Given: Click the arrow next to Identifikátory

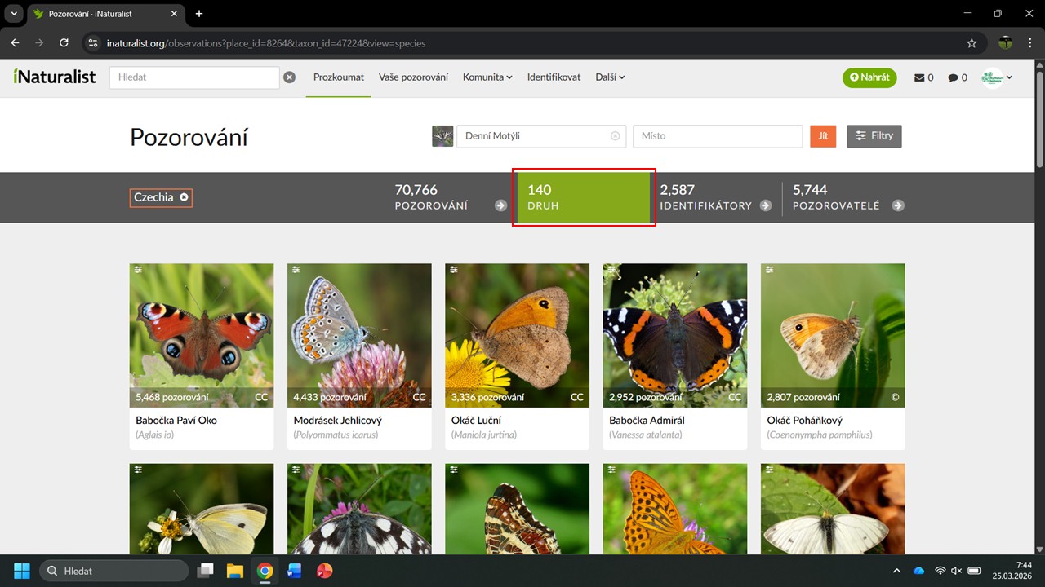Looking at the screenshot, I should pos(766,205).
